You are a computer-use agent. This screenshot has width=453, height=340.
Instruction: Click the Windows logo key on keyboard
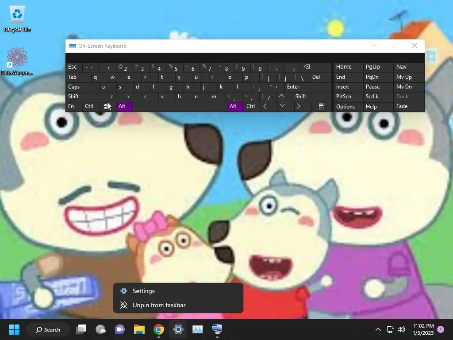(107, 106)
